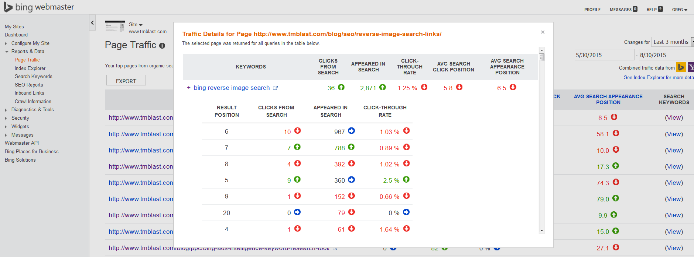694x257 pixels.
Task: Click the red arrow beside 27.1 position
Action: (616, 247)
